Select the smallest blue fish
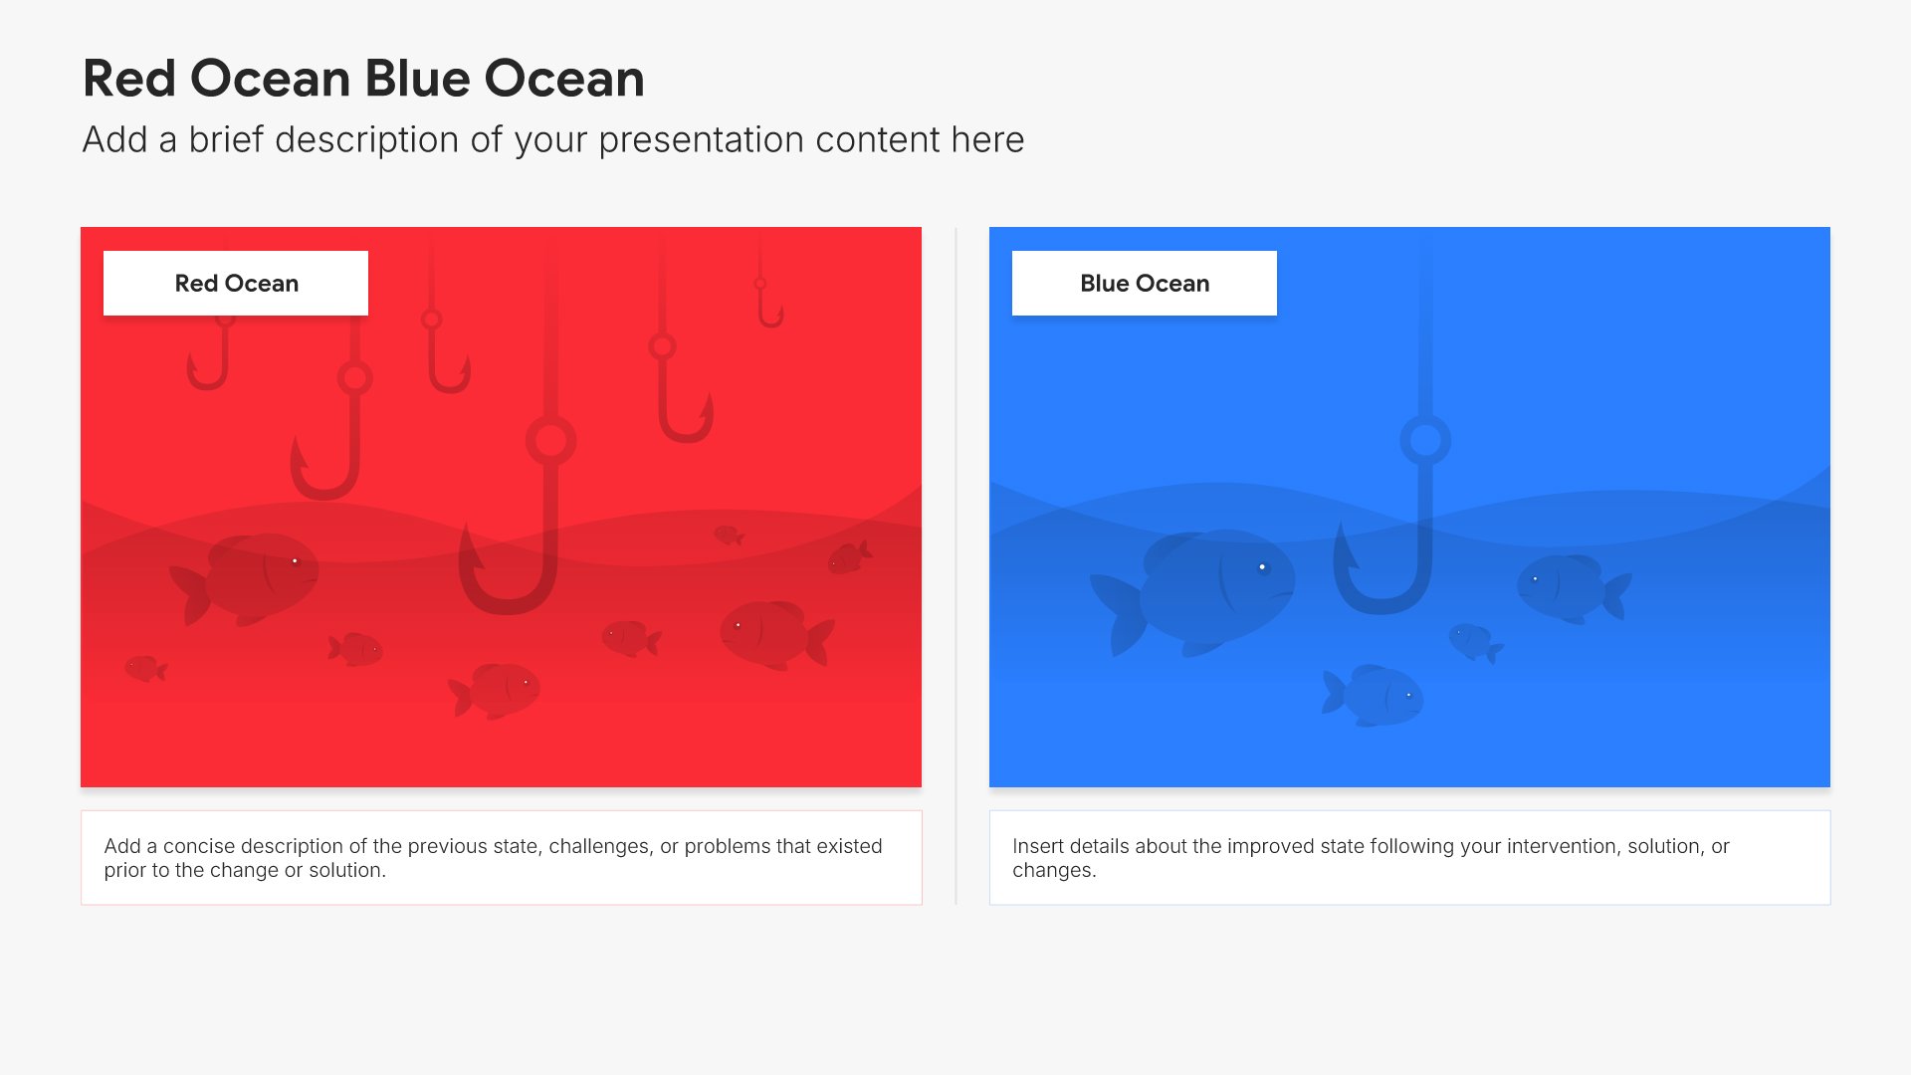 click(x=1475, y=642)
